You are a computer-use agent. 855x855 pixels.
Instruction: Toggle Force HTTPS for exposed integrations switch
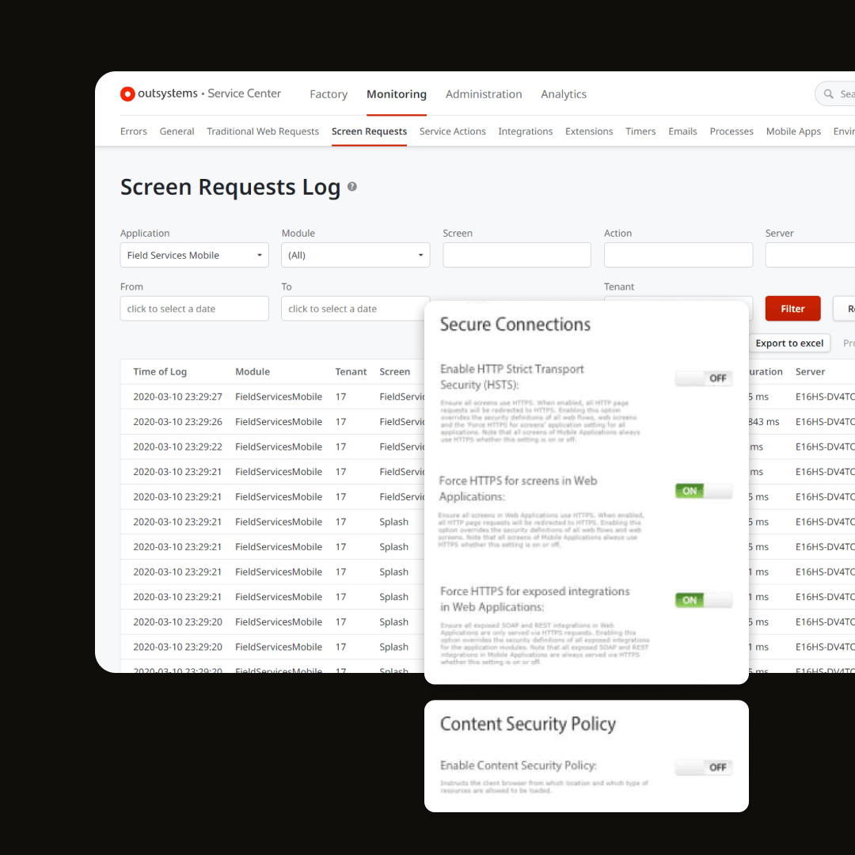[x=704, y=600]
